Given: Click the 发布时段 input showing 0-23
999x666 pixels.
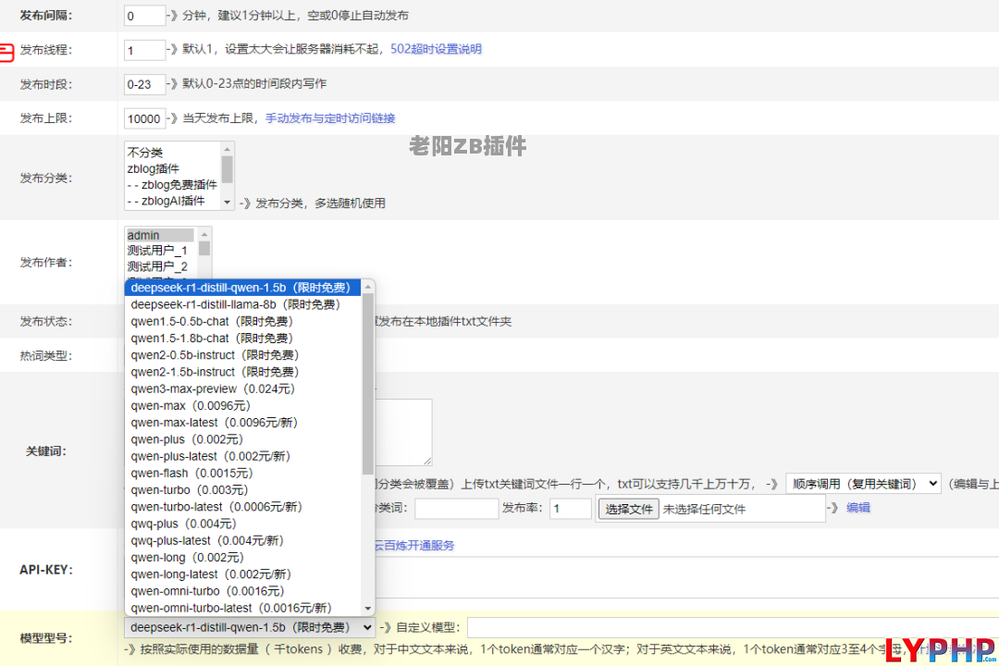Looking at the screenshot, I should click(x=144, y=84).
